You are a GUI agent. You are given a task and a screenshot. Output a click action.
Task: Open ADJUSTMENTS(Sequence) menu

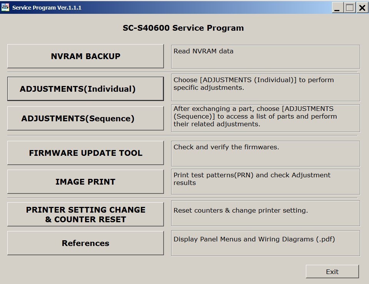[85, 118]
